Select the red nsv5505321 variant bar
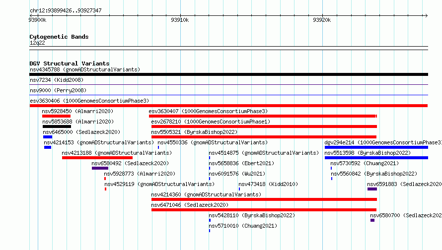This screenshot has width=442, height=250. [264, 137]
